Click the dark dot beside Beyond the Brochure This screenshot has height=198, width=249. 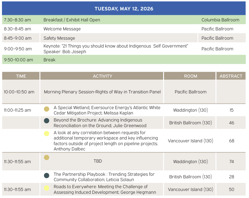point(47,121)
